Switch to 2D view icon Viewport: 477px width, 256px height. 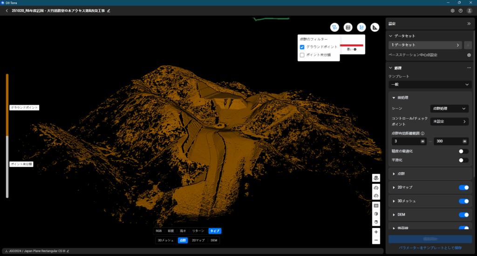(x=376, y=205)
